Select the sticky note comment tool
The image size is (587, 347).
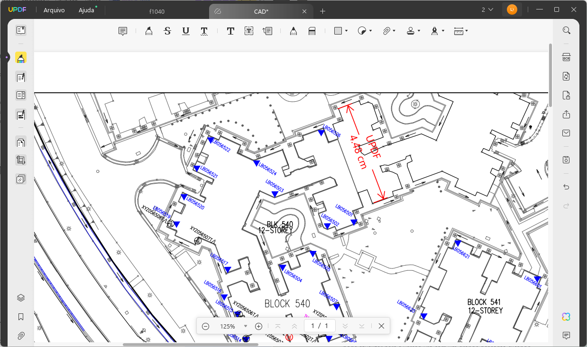click(123, 31)
